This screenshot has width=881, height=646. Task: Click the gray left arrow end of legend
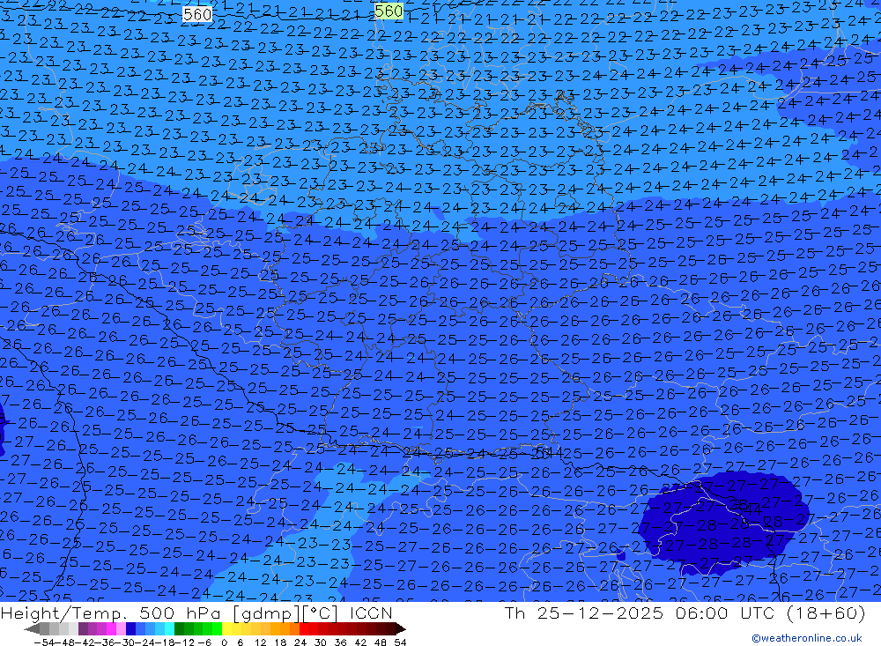[32, 629]
